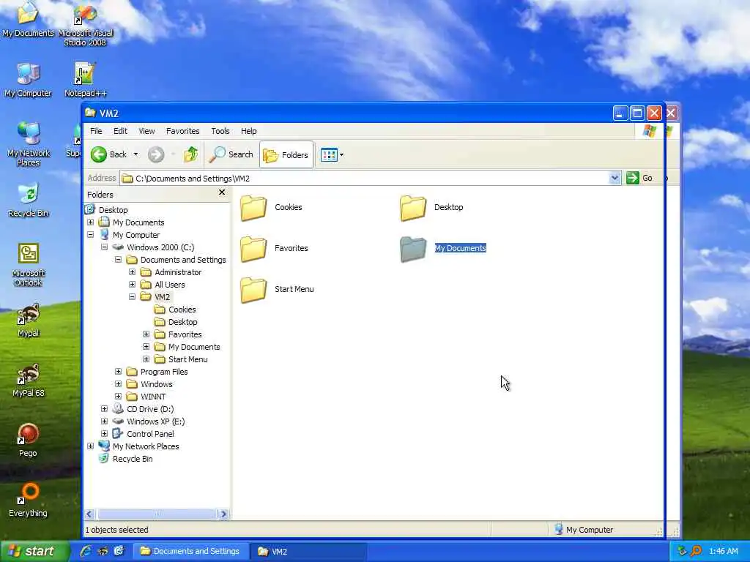The width and height of the screenshot is (750, 562).
Task: Select the My Documents folder icon in file list
Action: 413,249
